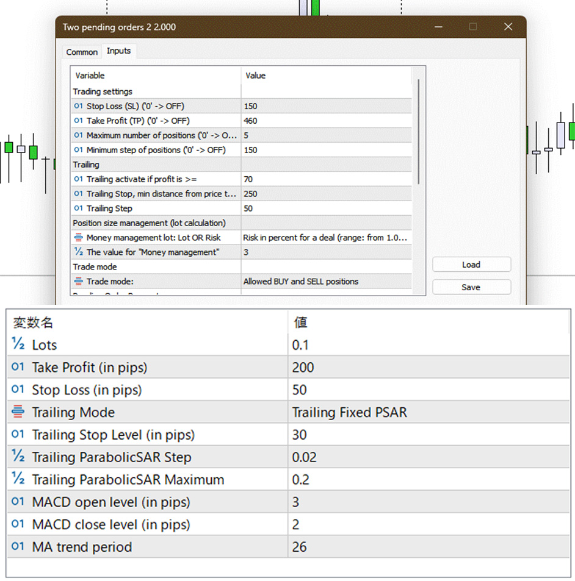
Task: Select the Trailing Mode variable name
Action: click(x=73, y=412)
